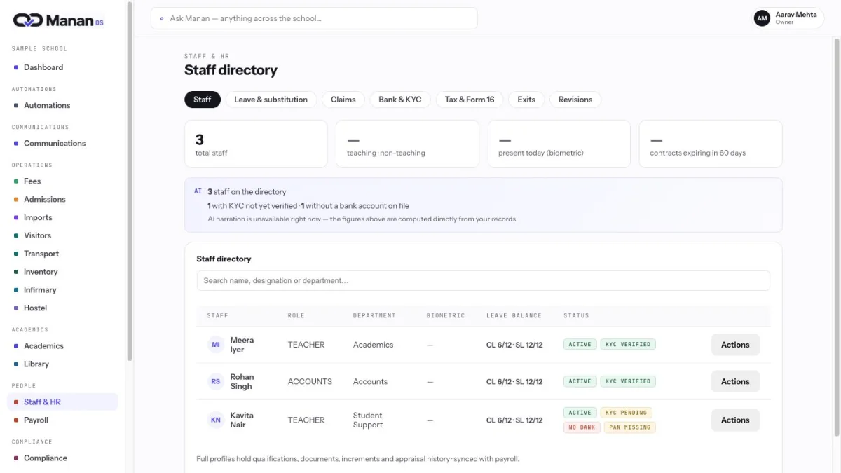The image size is (841, 473).
Task: Select the Staff tab
Action: click(203, 100)
